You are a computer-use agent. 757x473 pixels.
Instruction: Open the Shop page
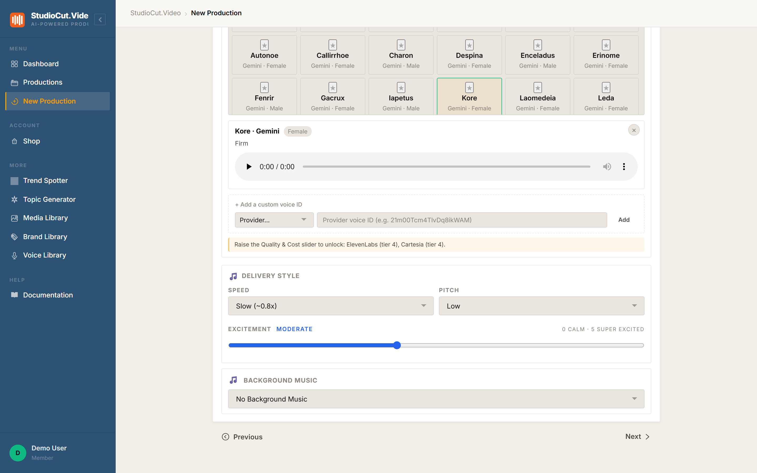click(x=58, y=141)
